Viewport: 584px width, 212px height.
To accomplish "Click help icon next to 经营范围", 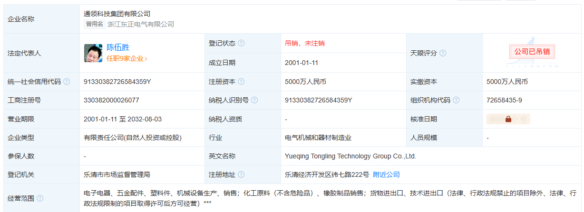I will (40, 198).
